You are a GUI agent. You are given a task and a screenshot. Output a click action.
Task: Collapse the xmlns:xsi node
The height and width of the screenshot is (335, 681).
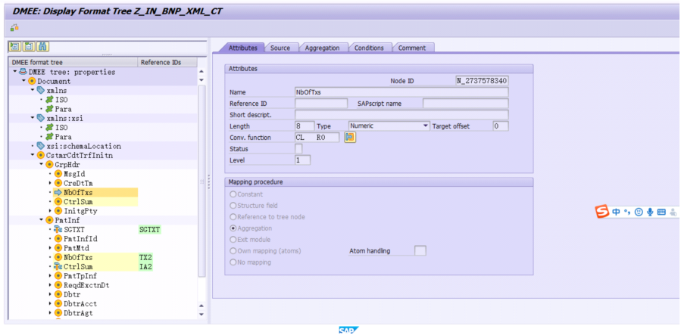point(32,118)
